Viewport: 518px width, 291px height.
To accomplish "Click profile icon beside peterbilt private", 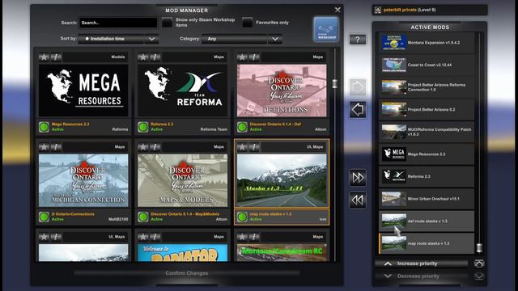I will [378, 11].
